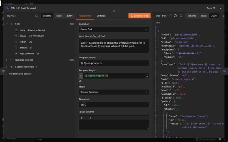
Task: Close the CALL-E Switchboard dialog
Action: point(220,8)
